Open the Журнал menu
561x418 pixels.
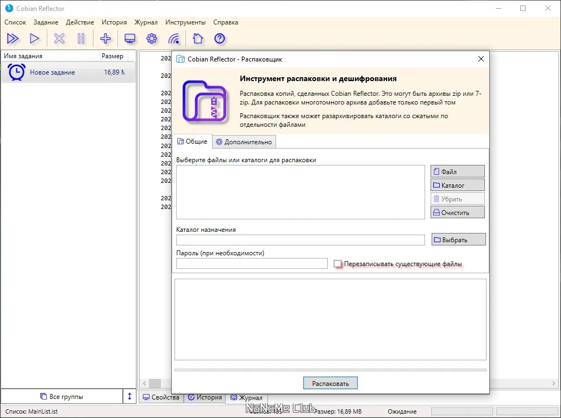coord(146,22)
